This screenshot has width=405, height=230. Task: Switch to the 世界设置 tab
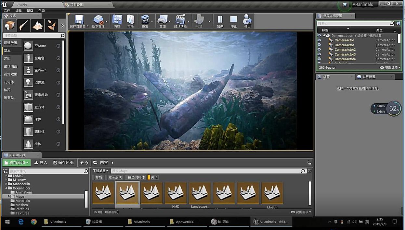pos(374,77)
